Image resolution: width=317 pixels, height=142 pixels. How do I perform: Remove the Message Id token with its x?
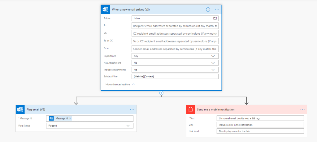click(70, 118)
